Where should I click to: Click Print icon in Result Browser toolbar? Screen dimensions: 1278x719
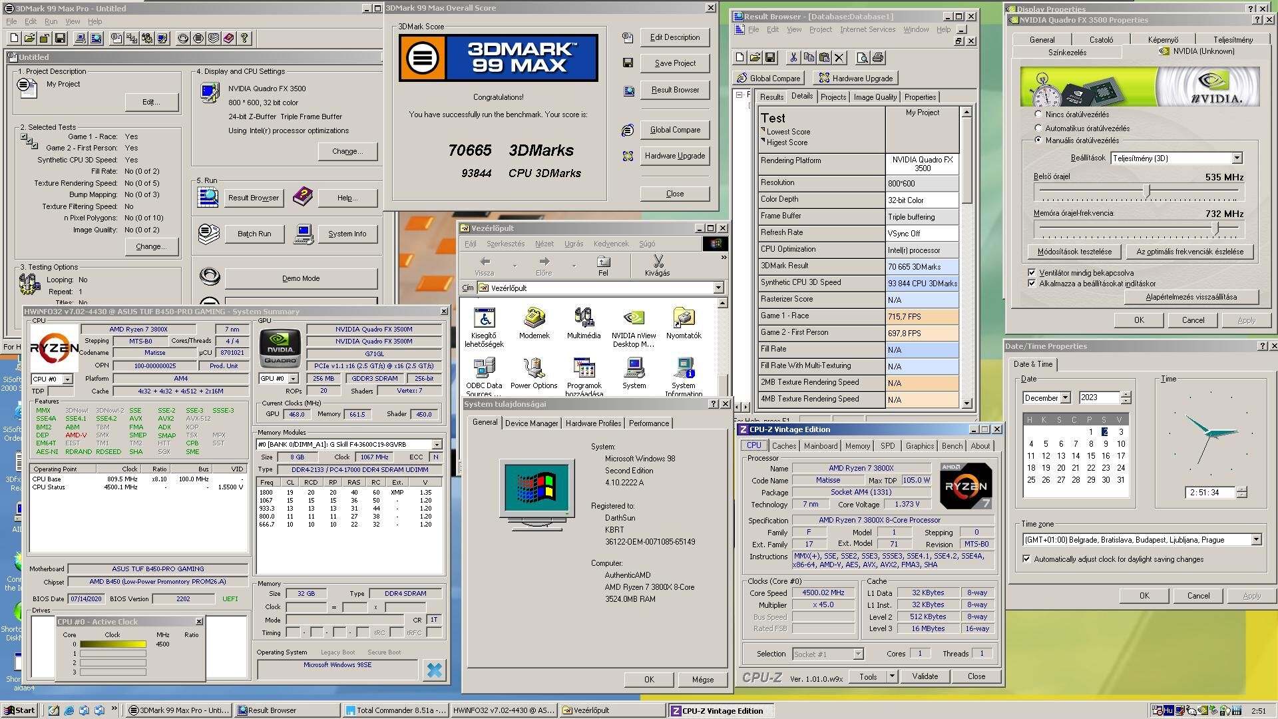point(877,58)
